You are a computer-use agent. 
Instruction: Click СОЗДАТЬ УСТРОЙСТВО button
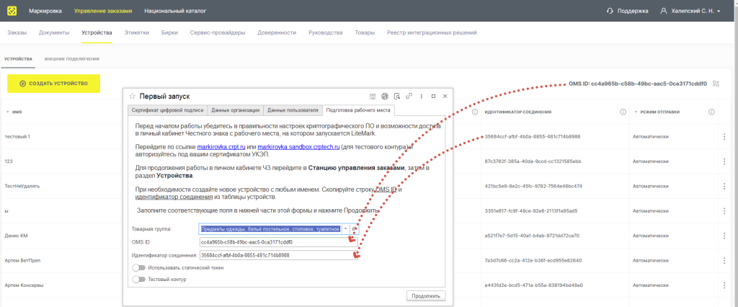pos(53,84)
